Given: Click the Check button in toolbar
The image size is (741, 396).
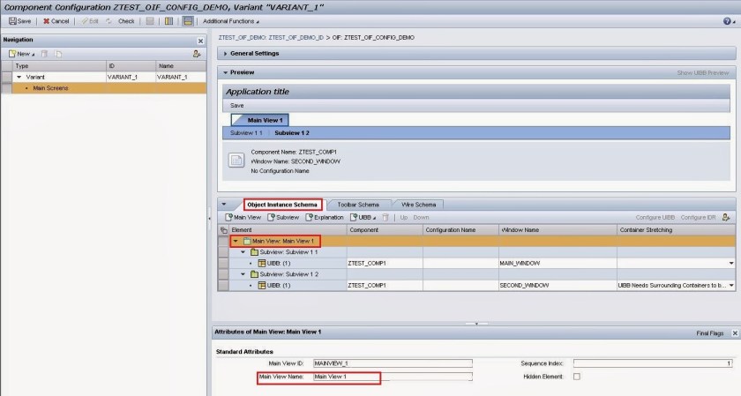Looking at the screenshot, I should click(x=122, y=20).
